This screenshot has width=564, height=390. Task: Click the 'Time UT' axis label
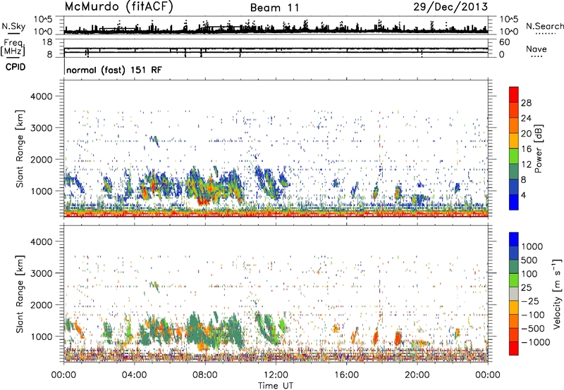coord(276,386)
